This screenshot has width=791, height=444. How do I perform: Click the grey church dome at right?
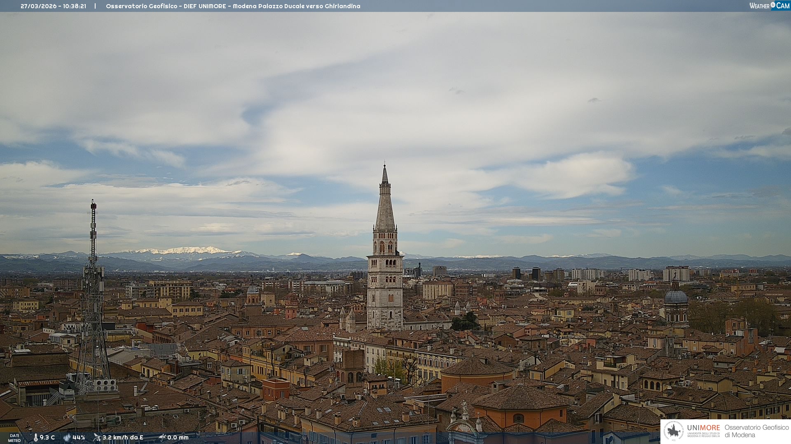coord(676,297)
